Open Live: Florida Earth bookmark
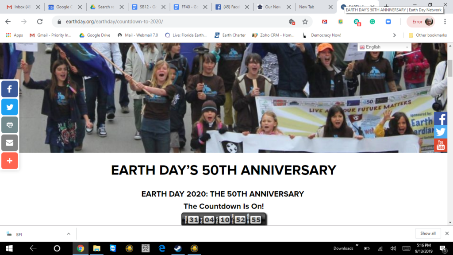Screen dimensions: 453x255 click(186, 35)
